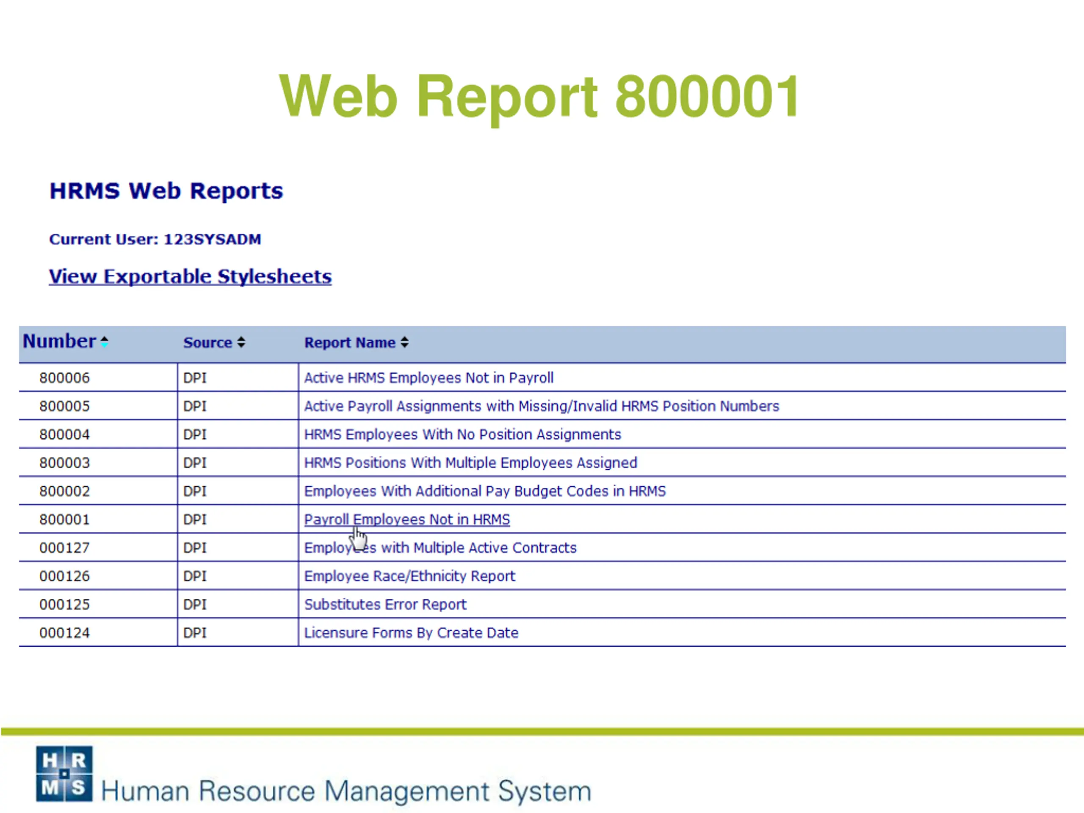Open Licensure Forms By Create Date report
This screenshot has height=813, width=1084.
click(x=411, y=633)
